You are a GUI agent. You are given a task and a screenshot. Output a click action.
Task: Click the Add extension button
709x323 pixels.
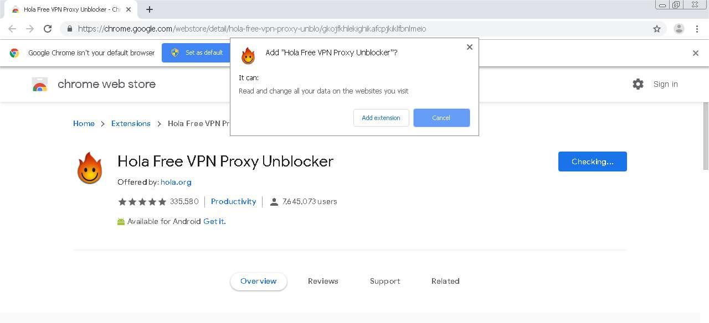pyautogui.click(x=381, y=118)
